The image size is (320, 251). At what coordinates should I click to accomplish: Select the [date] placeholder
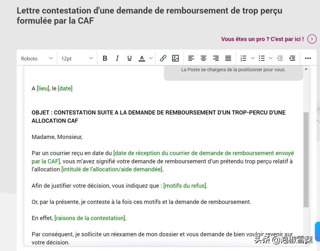65,88
